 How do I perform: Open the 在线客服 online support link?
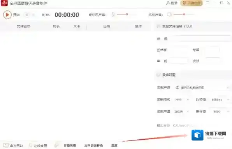click(x=40, y=146)
